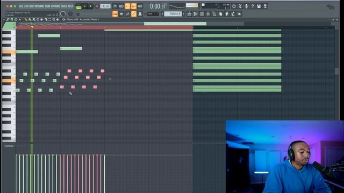Select the Zoom magnifier tool
Viewport: 344px width, 193px height.
pyautogui.click(x=54, y=19)
